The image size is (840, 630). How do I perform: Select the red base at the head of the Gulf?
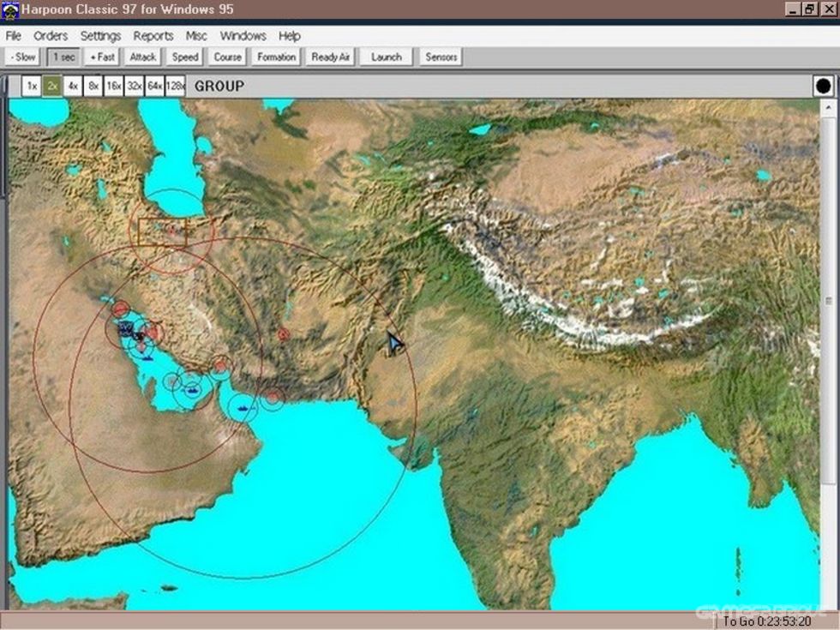(x=121, y=309)
